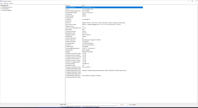Image resolution: width=198 pixels, height=108 pixels.
Task: Select the BaseBoard-Produkt row
Action: click(x=104, y=33)
